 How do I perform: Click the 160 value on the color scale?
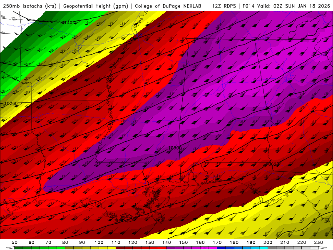(200, 242)
